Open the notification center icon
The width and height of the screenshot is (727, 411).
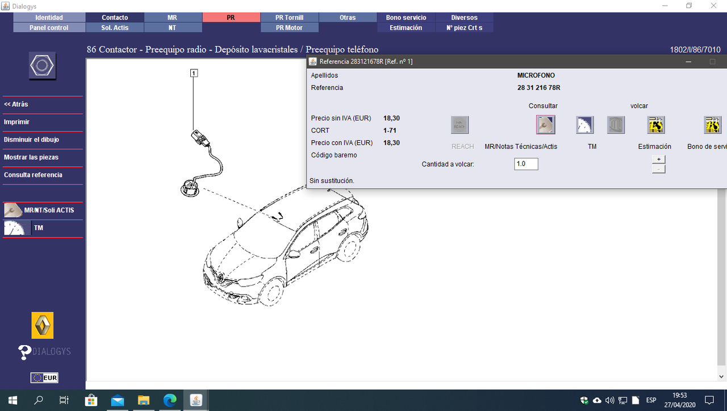[x=709, y=400]
